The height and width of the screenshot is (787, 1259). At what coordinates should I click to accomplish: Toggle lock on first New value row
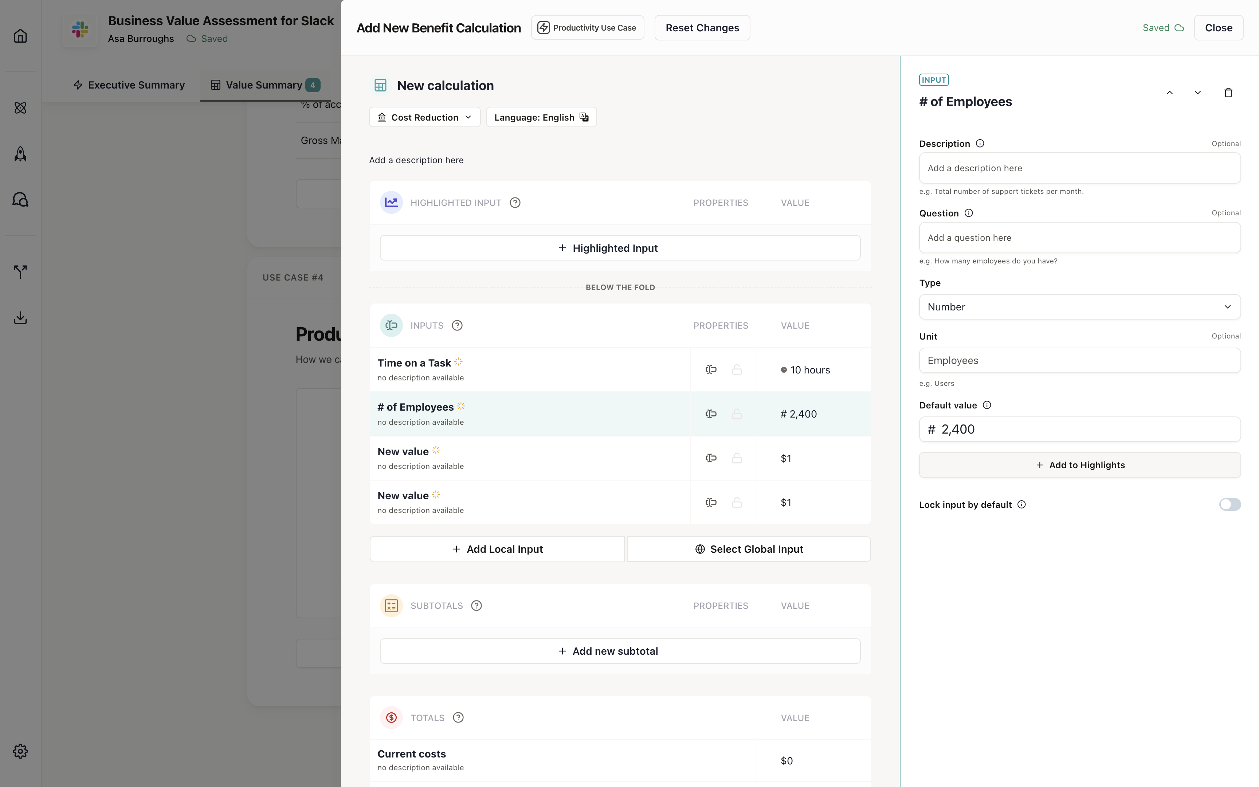tap(737, 459)
